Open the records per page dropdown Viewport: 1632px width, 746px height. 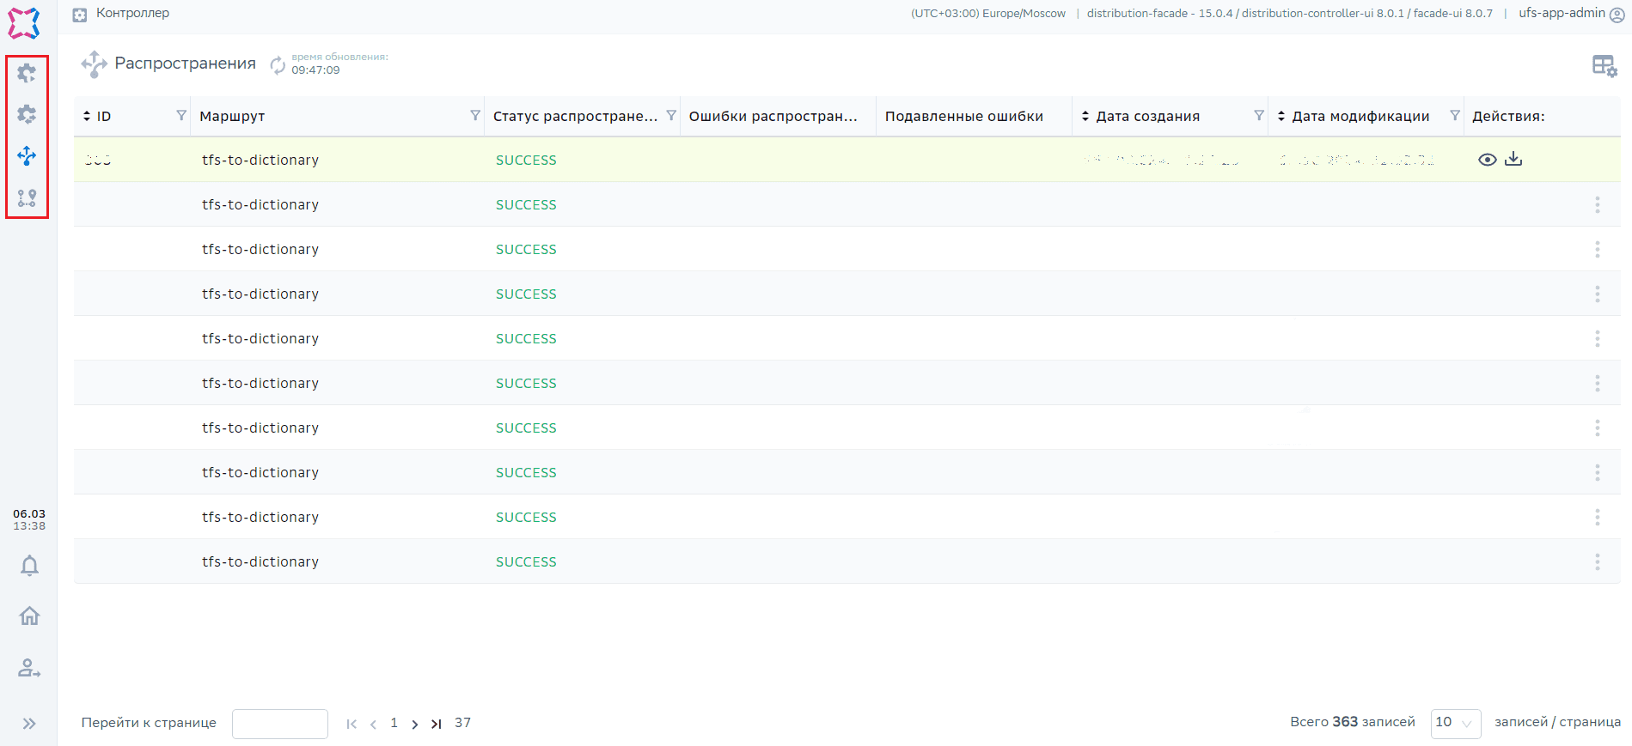(1455, 723)
